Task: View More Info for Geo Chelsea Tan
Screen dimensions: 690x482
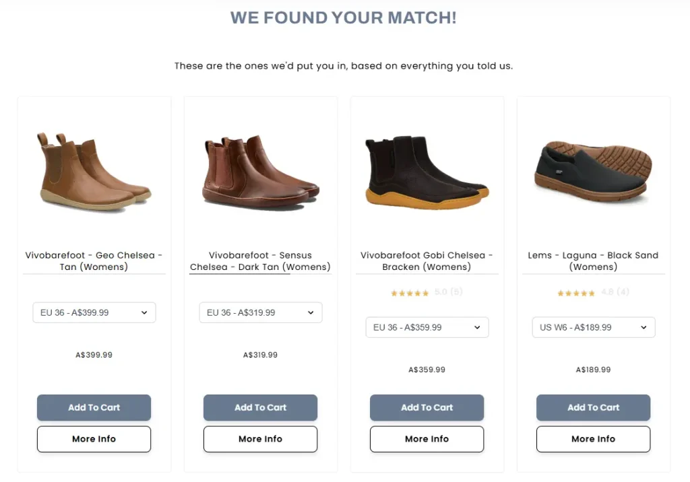Action: (x=94, y=439)
